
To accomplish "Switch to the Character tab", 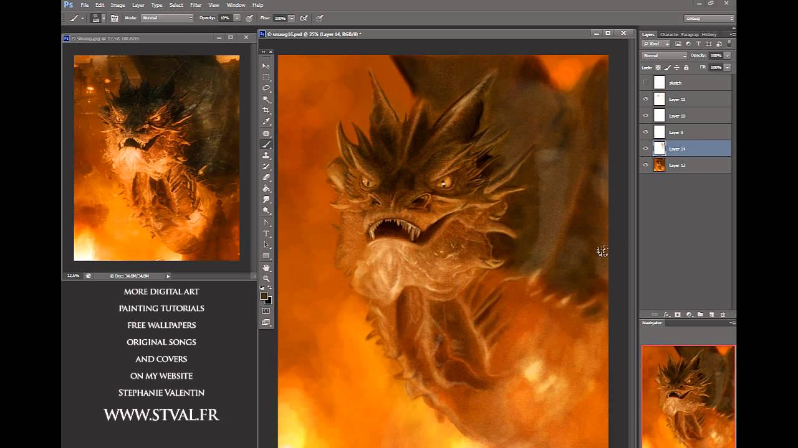I will [x=669, y=34].
